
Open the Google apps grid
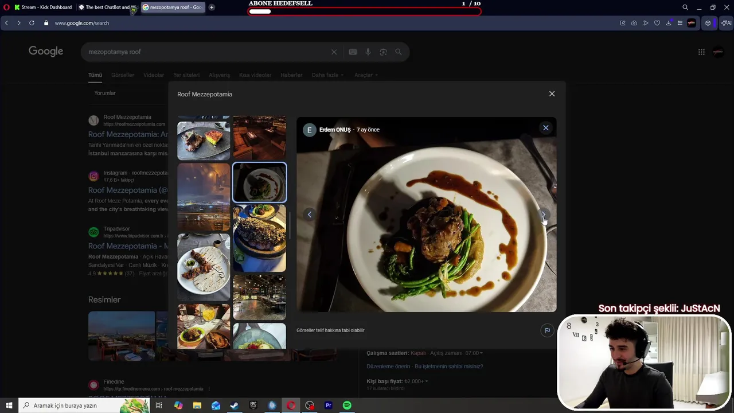[701, 52]
